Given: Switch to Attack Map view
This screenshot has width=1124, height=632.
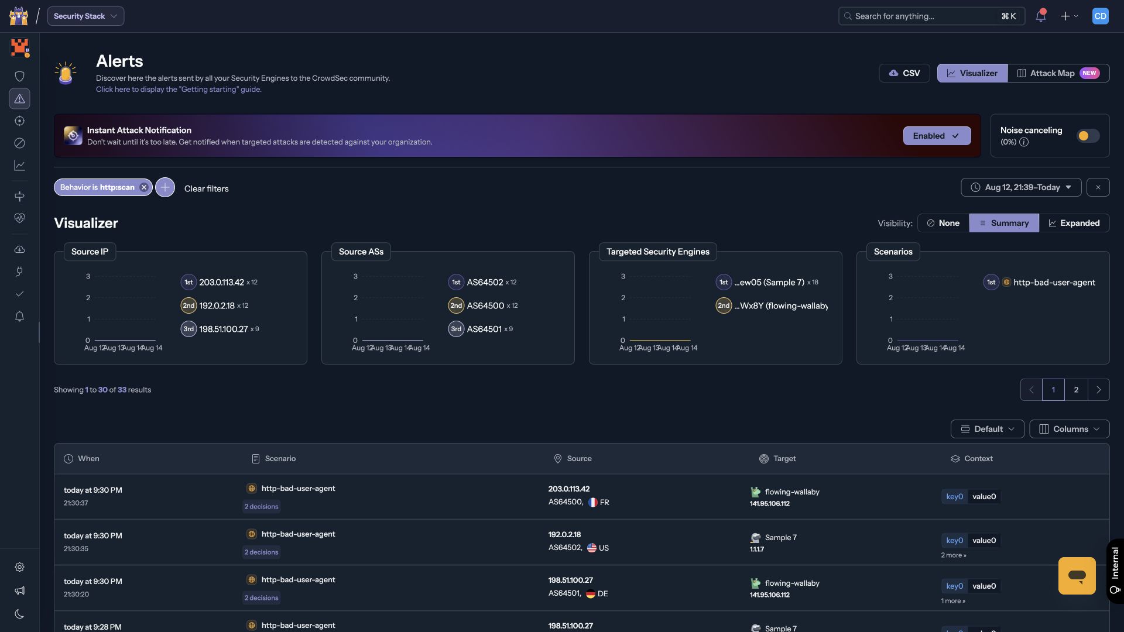Looking at the screenshot, I should [1058, 73].
